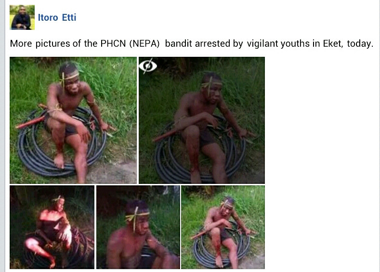View the reddish night-time photo thumbnail
Viewport: 380px width, 272px height.
(x=52, y=227)
